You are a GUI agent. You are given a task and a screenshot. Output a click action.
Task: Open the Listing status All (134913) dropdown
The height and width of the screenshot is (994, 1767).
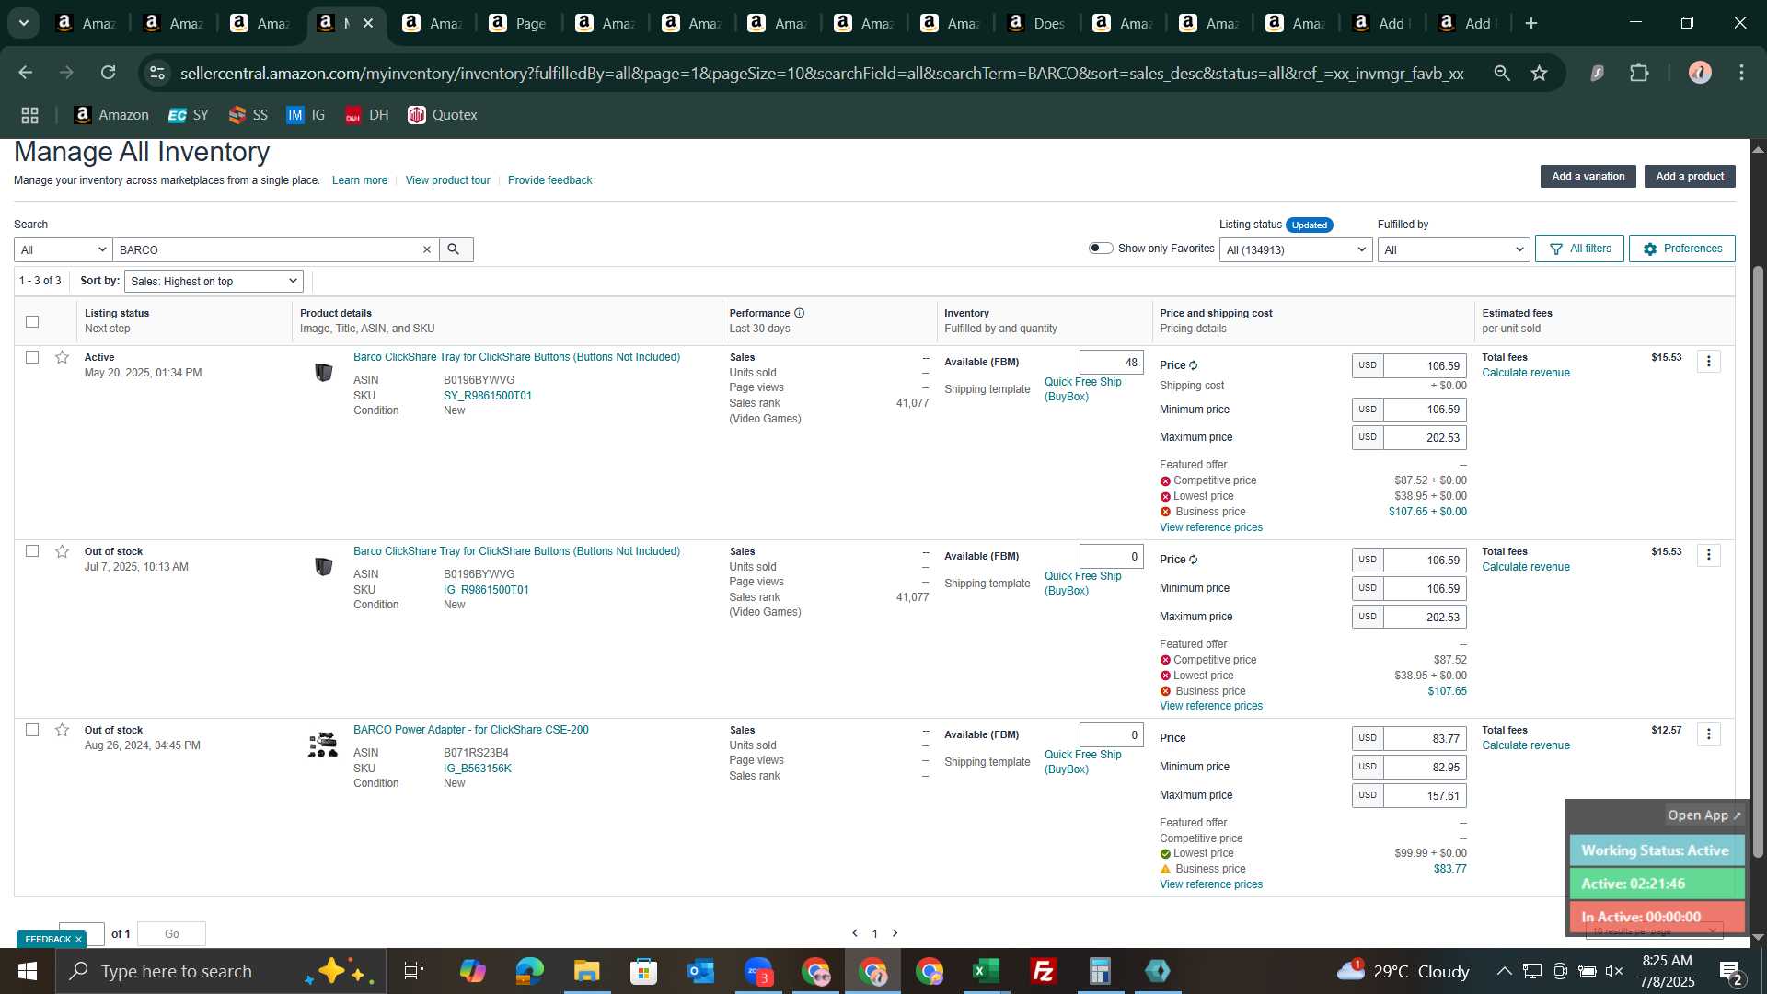(x=1296, y=249)
